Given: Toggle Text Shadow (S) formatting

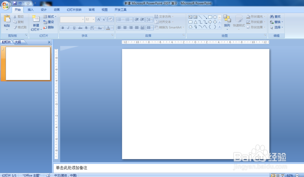Looking at the screenshot, I should pyautogui.click(x=86, y=28).
